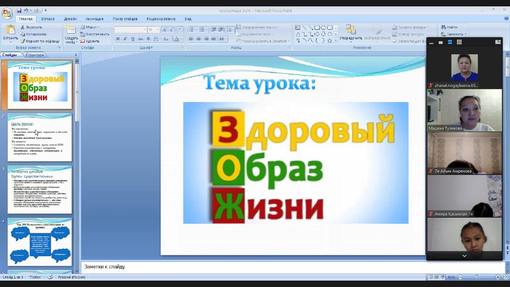
Task: Expand the Макет layout dropdown
Action: tap(98, 27)
